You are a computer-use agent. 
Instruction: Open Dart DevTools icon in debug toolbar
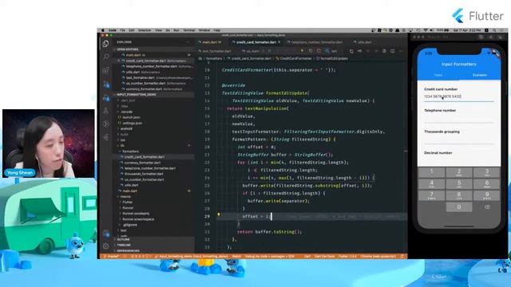click(x=327, y=51)
